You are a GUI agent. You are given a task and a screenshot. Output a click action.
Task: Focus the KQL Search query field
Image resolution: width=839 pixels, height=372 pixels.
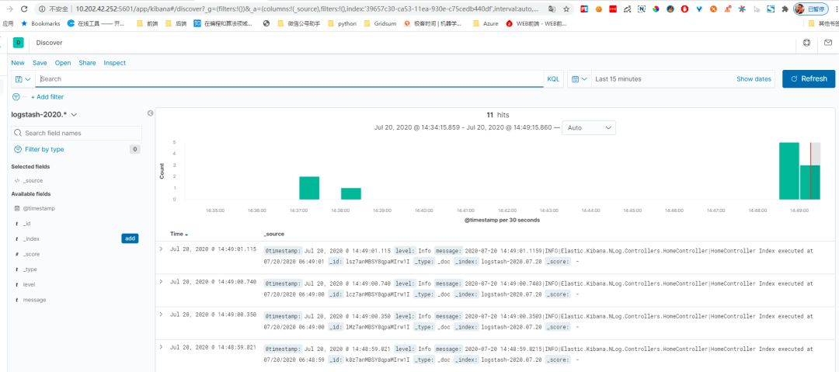click(x=290, y=78)
